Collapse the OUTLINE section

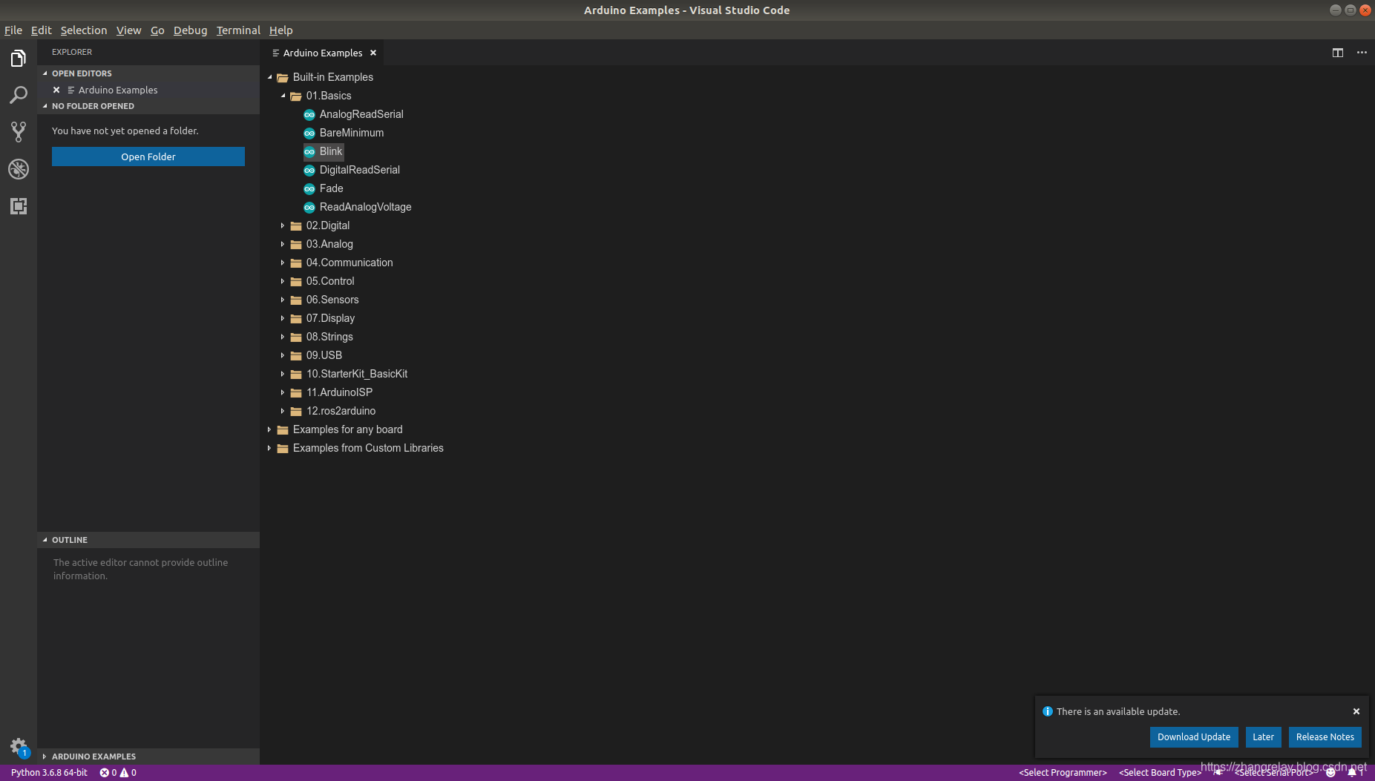pyautogui.click(x=148, y=540)
